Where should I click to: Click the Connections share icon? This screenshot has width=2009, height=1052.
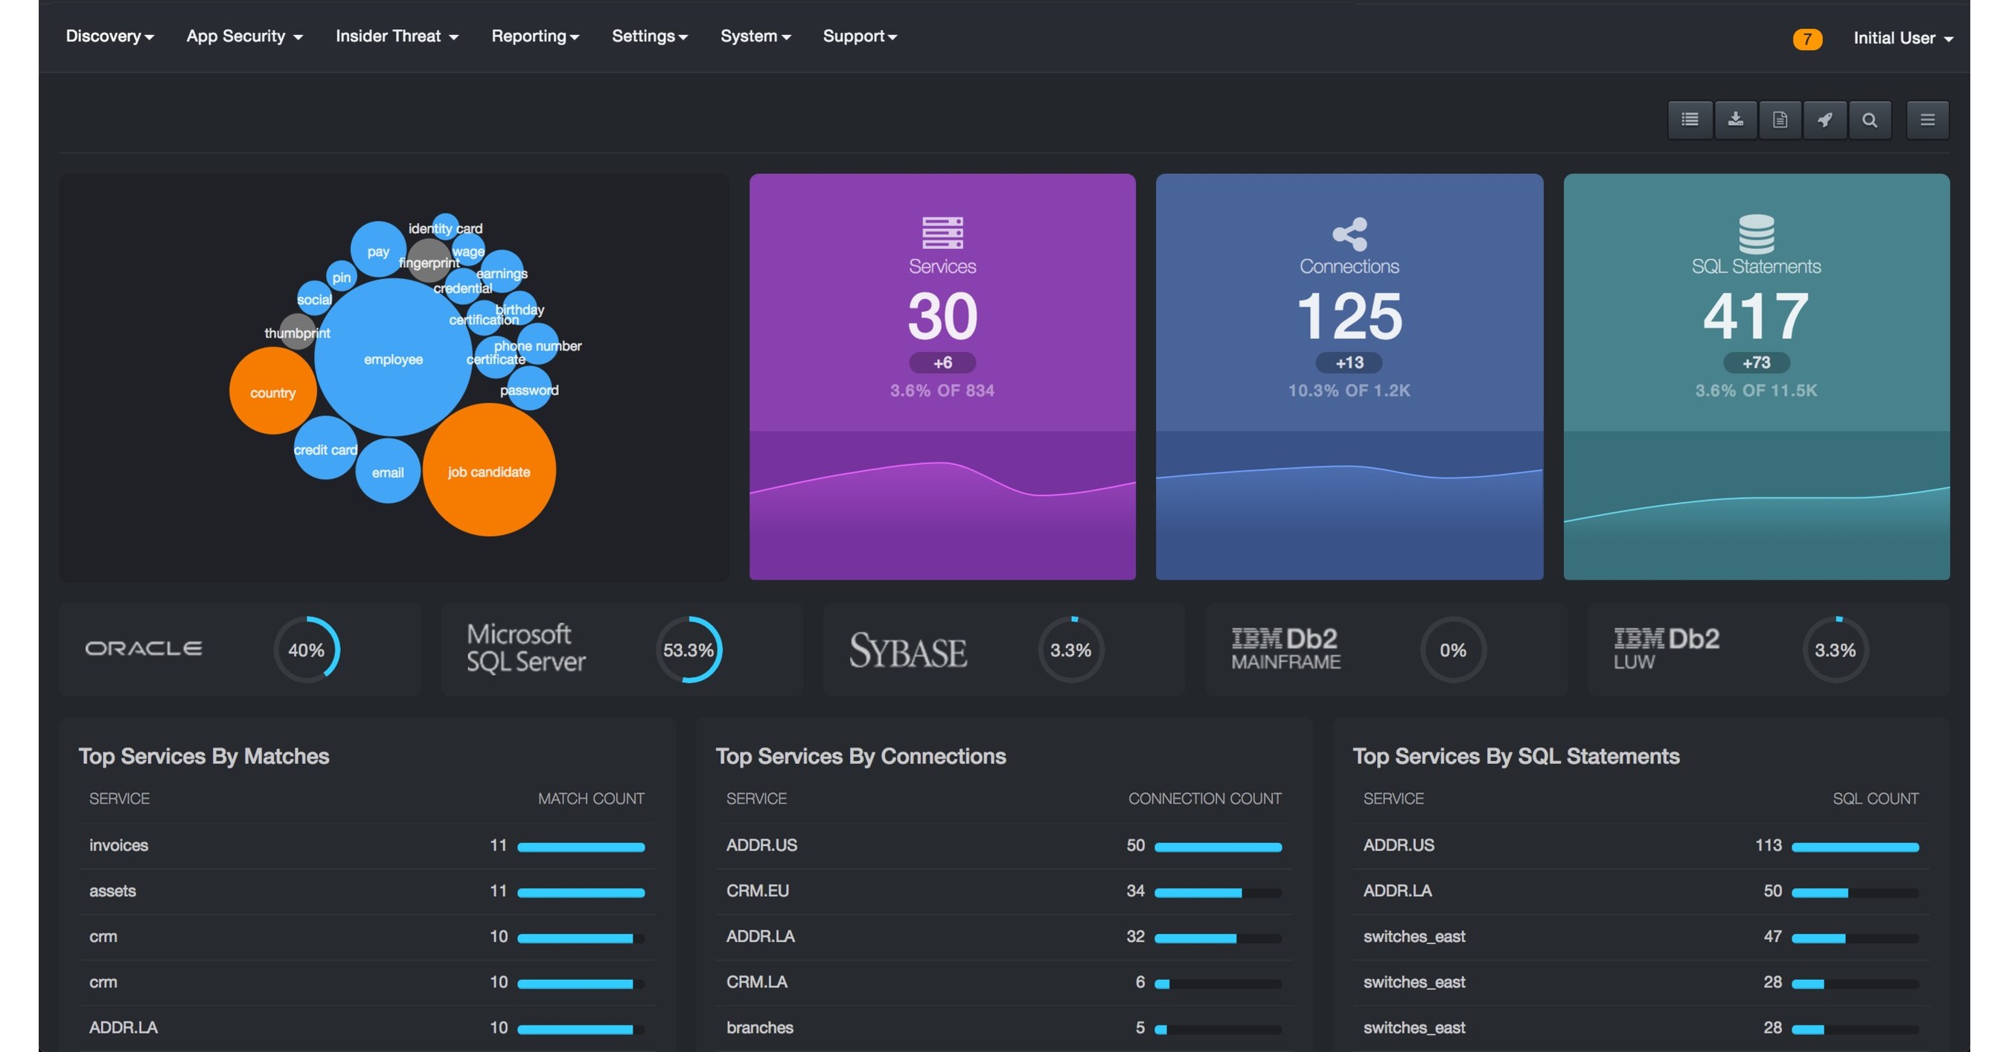(x=1350, y=234)
